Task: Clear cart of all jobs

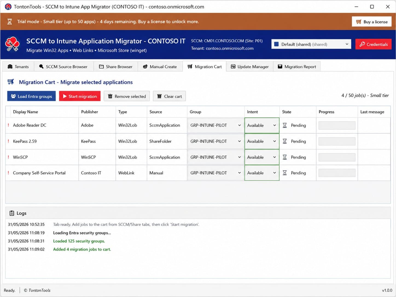Action: [x=170, y=96]
